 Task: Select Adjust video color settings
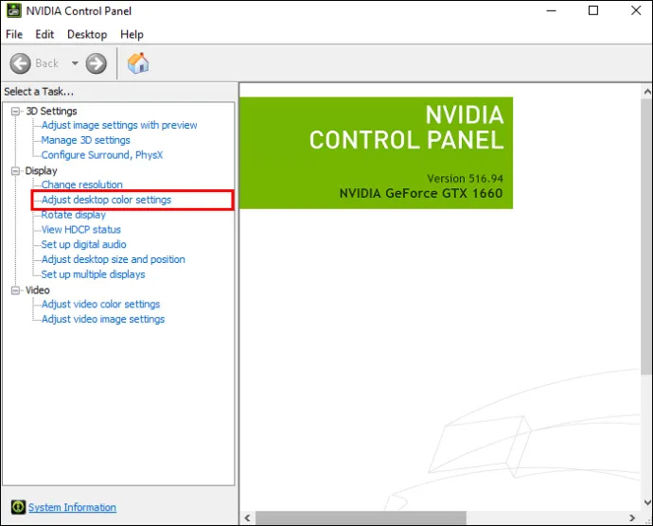click(x=100, y=304)
